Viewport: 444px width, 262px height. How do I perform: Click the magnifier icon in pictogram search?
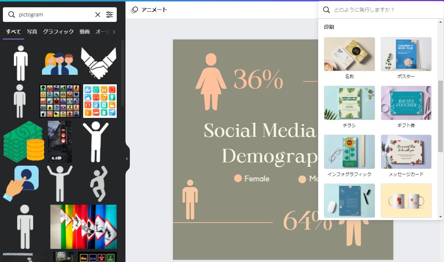coord(12,15)
